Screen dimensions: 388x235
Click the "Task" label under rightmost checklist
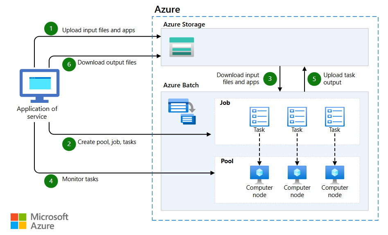coord(334,130)
